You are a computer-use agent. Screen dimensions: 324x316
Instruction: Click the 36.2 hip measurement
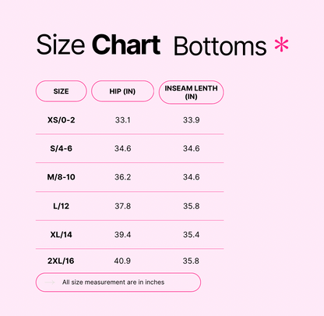pyautogui.click(x=122, y=177)
